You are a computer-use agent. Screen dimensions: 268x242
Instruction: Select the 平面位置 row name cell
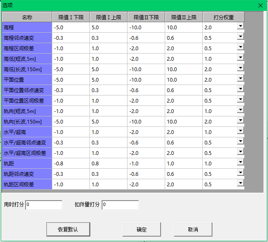(x=27, y=80)
